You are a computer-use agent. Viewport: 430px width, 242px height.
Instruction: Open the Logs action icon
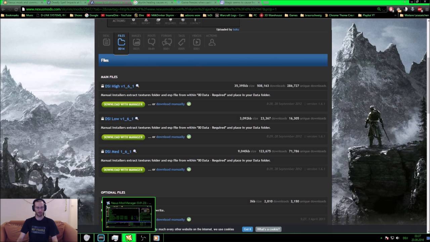[134, 22]
